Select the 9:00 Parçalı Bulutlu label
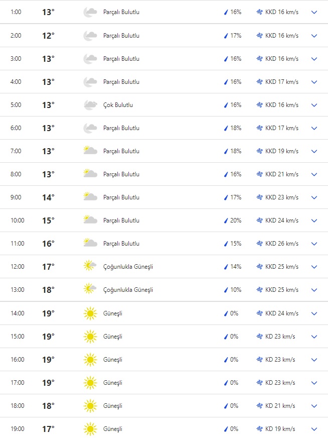 click(x=121, y=197)
